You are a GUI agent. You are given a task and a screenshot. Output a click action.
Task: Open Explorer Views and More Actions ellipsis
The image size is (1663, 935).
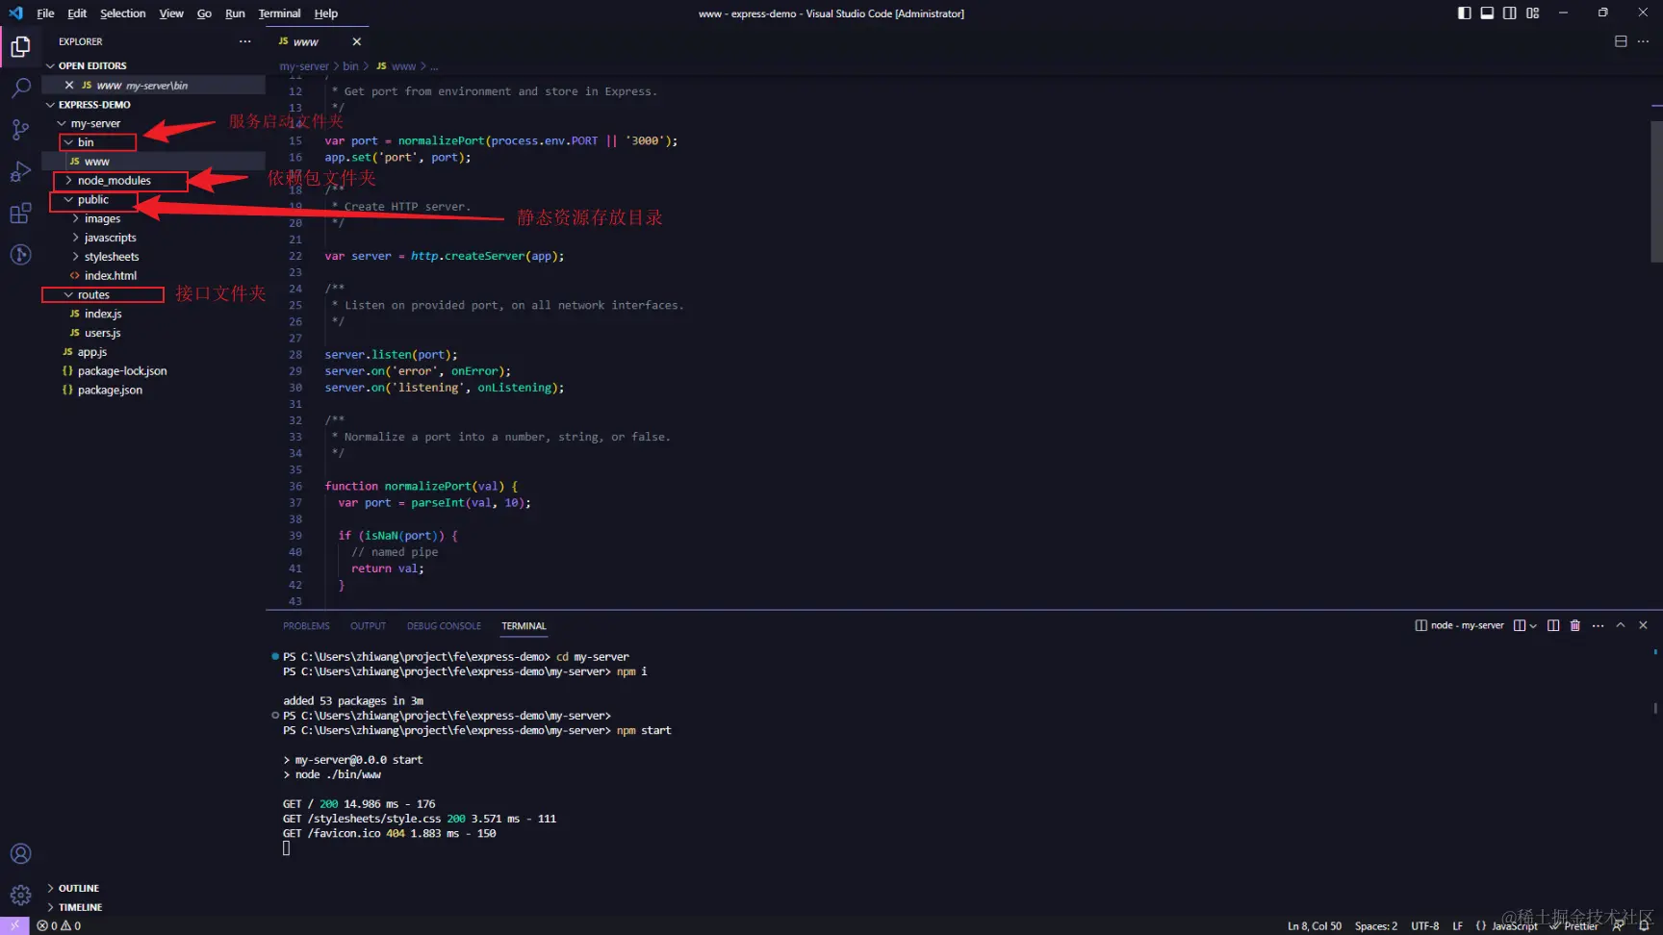point(245,41)
